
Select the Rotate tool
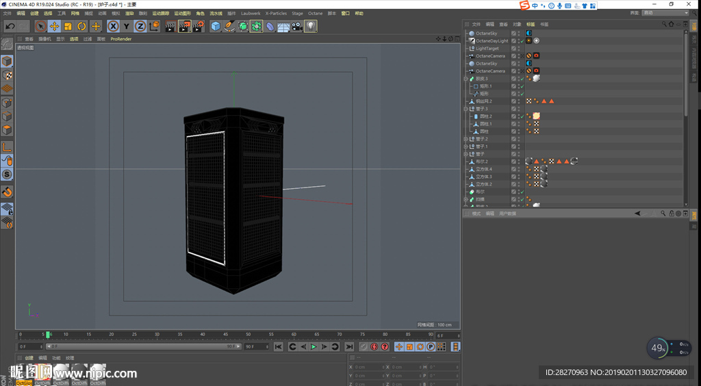81,26
